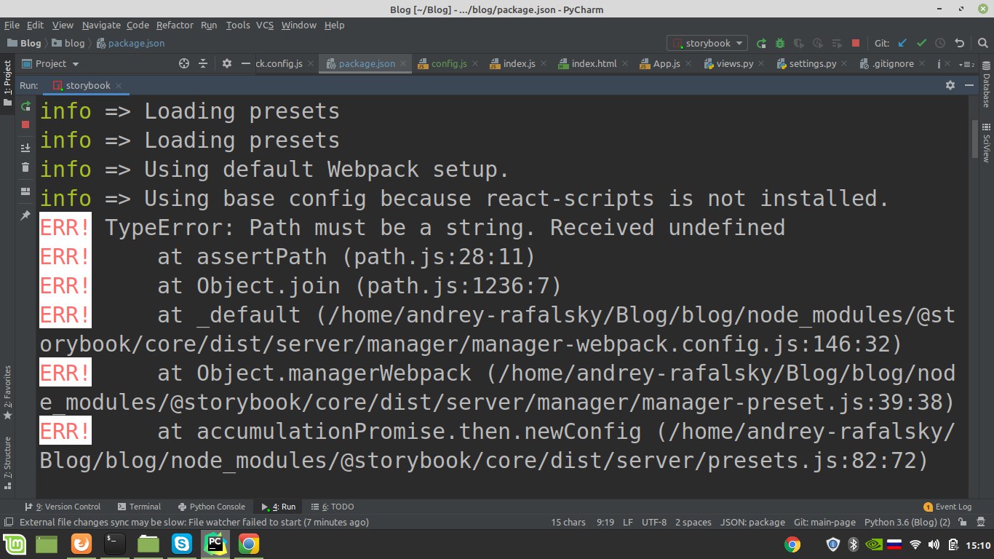The image size is (994, 559).
Task: Open the 2 spaces indent settings
Action: pos(693,523)
